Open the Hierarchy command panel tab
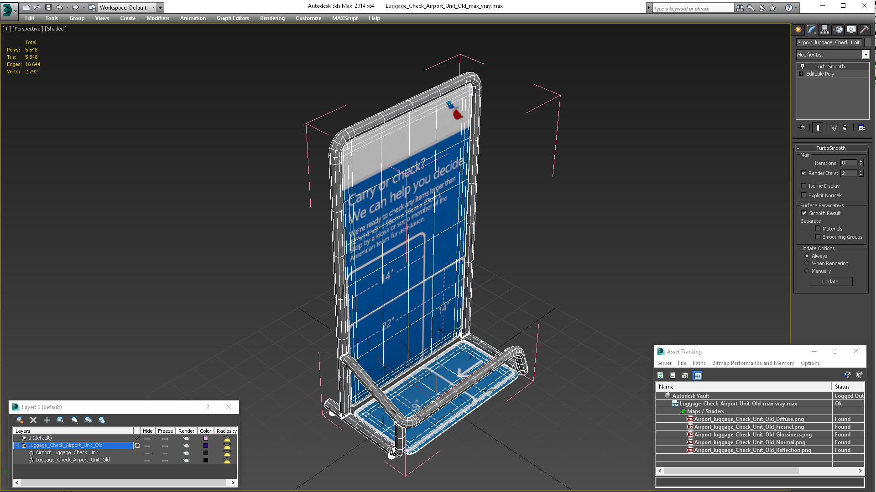This screenshot has height=492, width=876. [825, 30]
